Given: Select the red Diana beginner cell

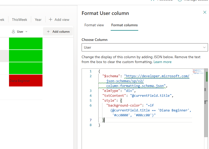Looking at the screenshot, I should [x=26, y=81].
